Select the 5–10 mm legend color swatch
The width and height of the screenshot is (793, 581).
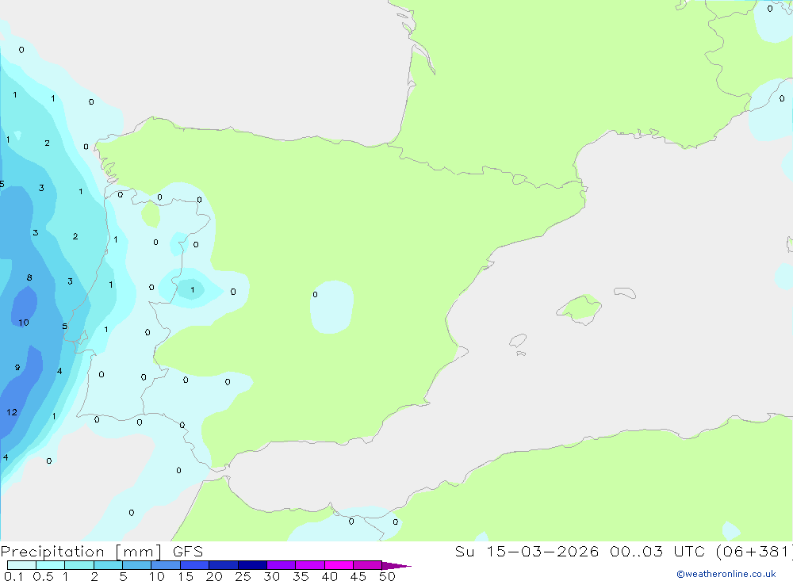137,565
